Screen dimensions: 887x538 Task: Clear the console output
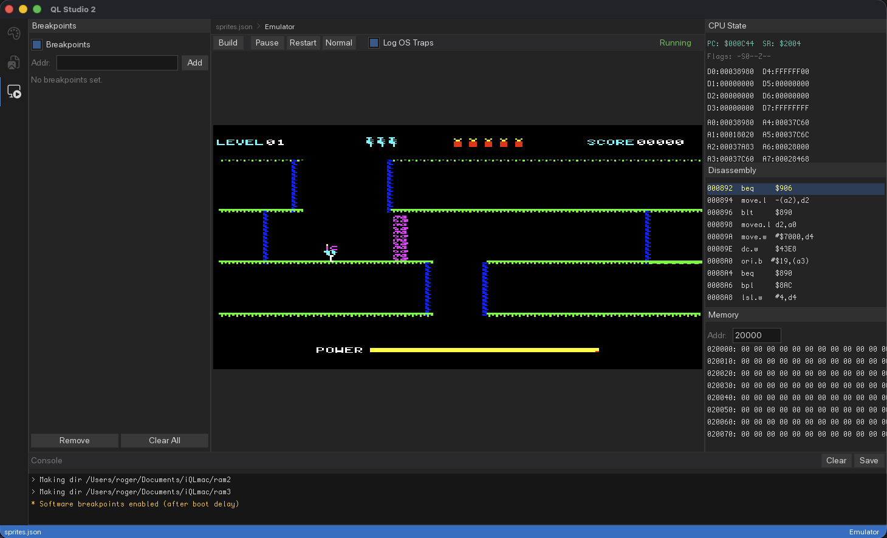[836, 460]
